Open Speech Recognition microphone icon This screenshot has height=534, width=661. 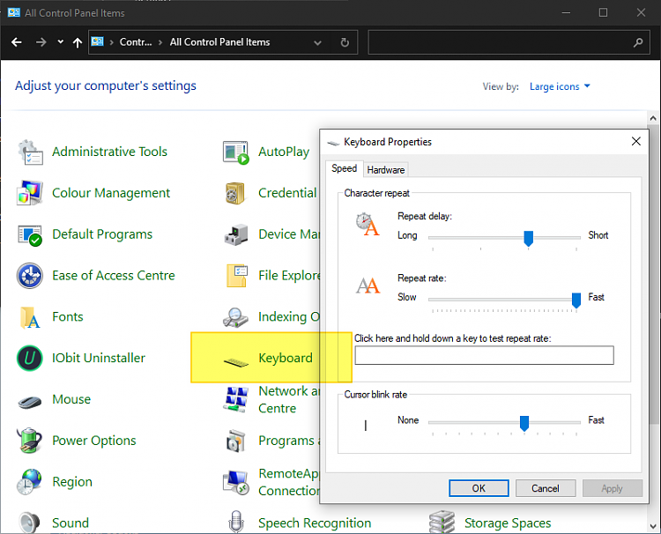pyautogui.click(x=236, y=522)
